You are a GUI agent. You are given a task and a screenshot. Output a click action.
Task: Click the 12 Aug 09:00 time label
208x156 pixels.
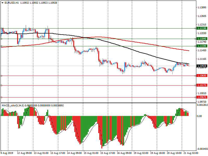pyautogui.click(x=24, y=153)
